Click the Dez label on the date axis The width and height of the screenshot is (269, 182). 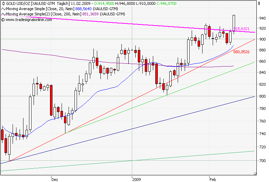point(55,180)
